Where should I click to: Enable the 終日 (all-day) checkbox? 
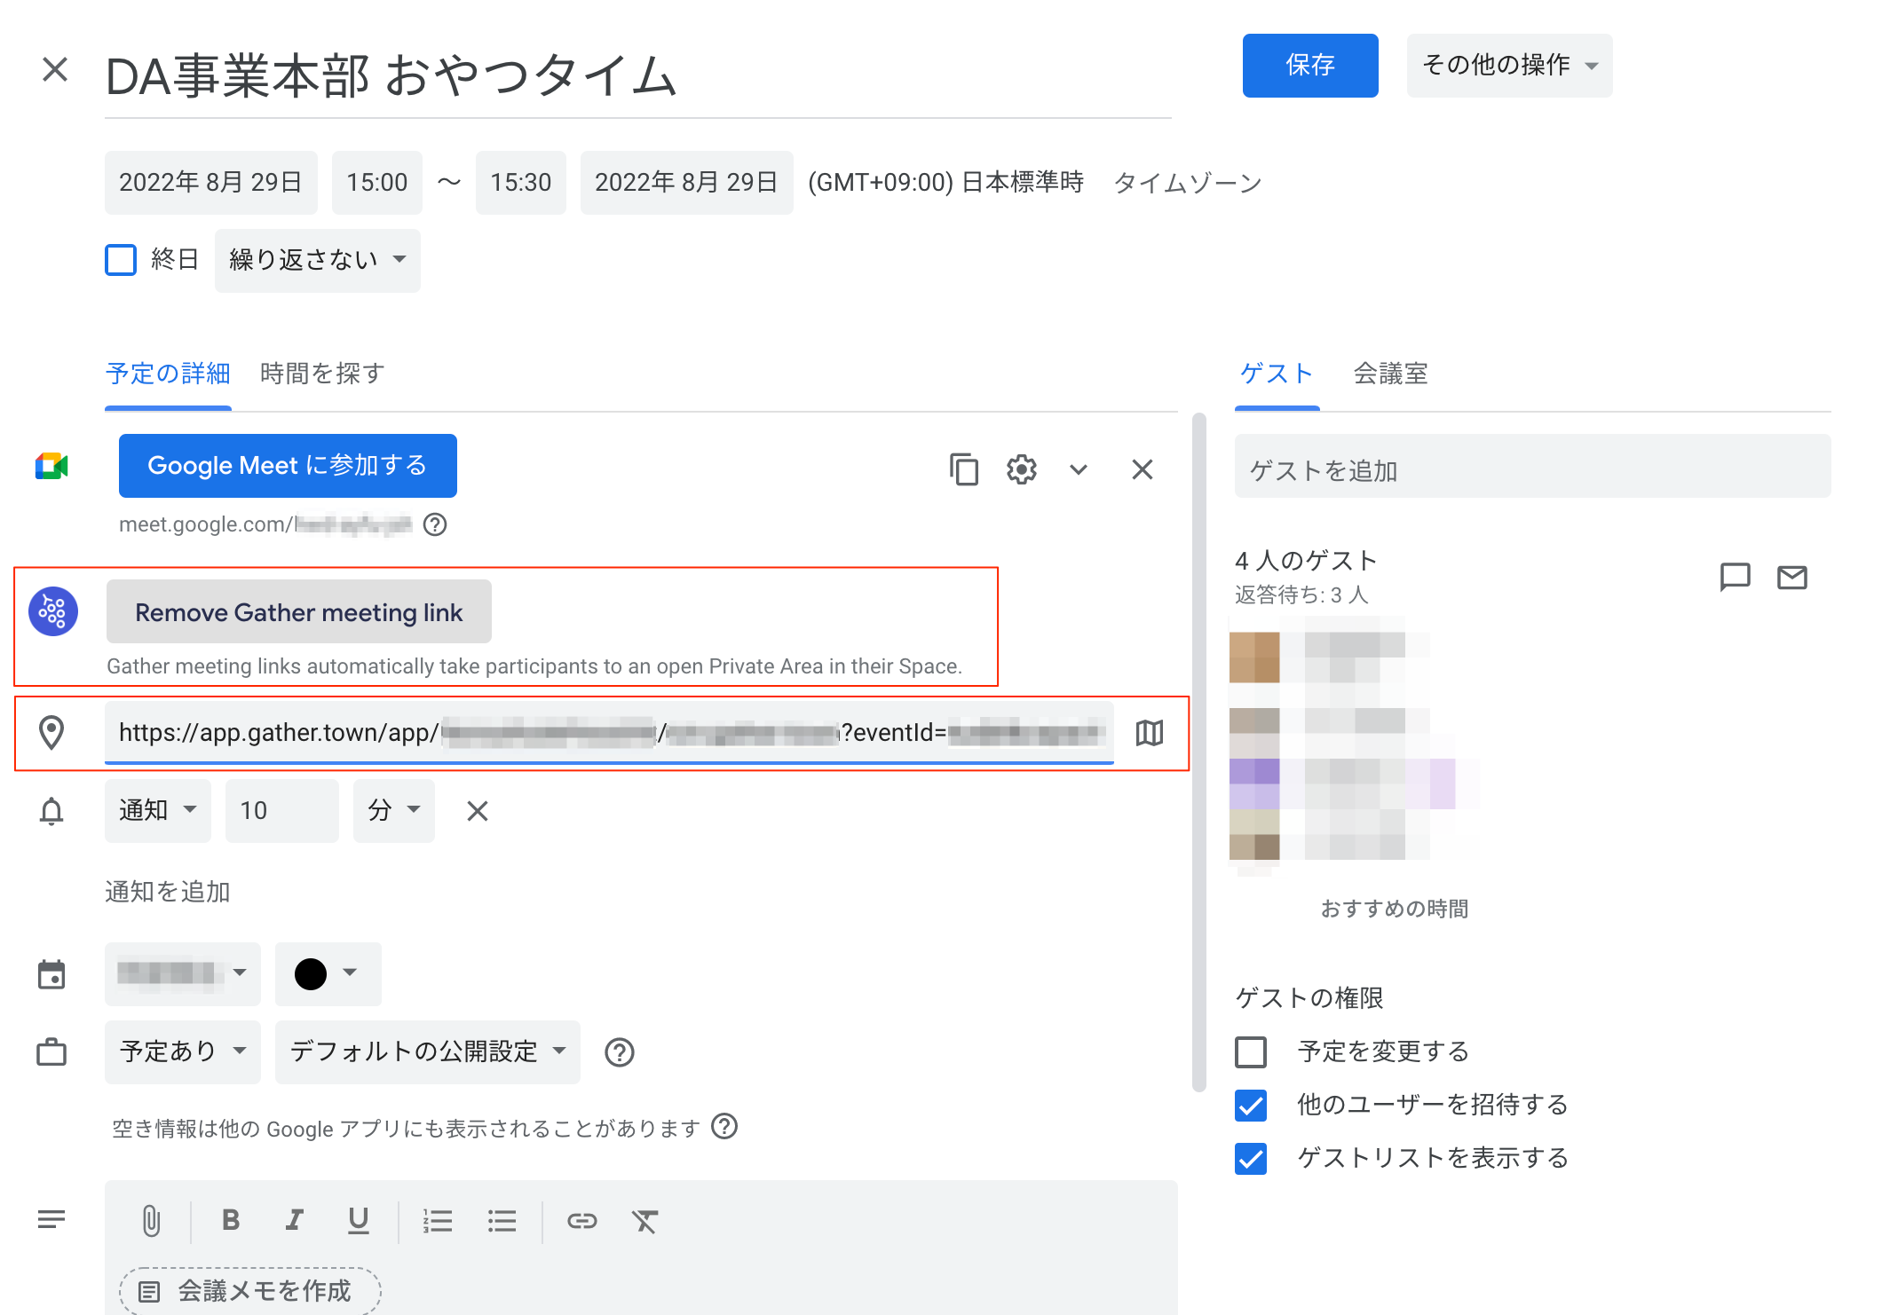coord(121,259)
